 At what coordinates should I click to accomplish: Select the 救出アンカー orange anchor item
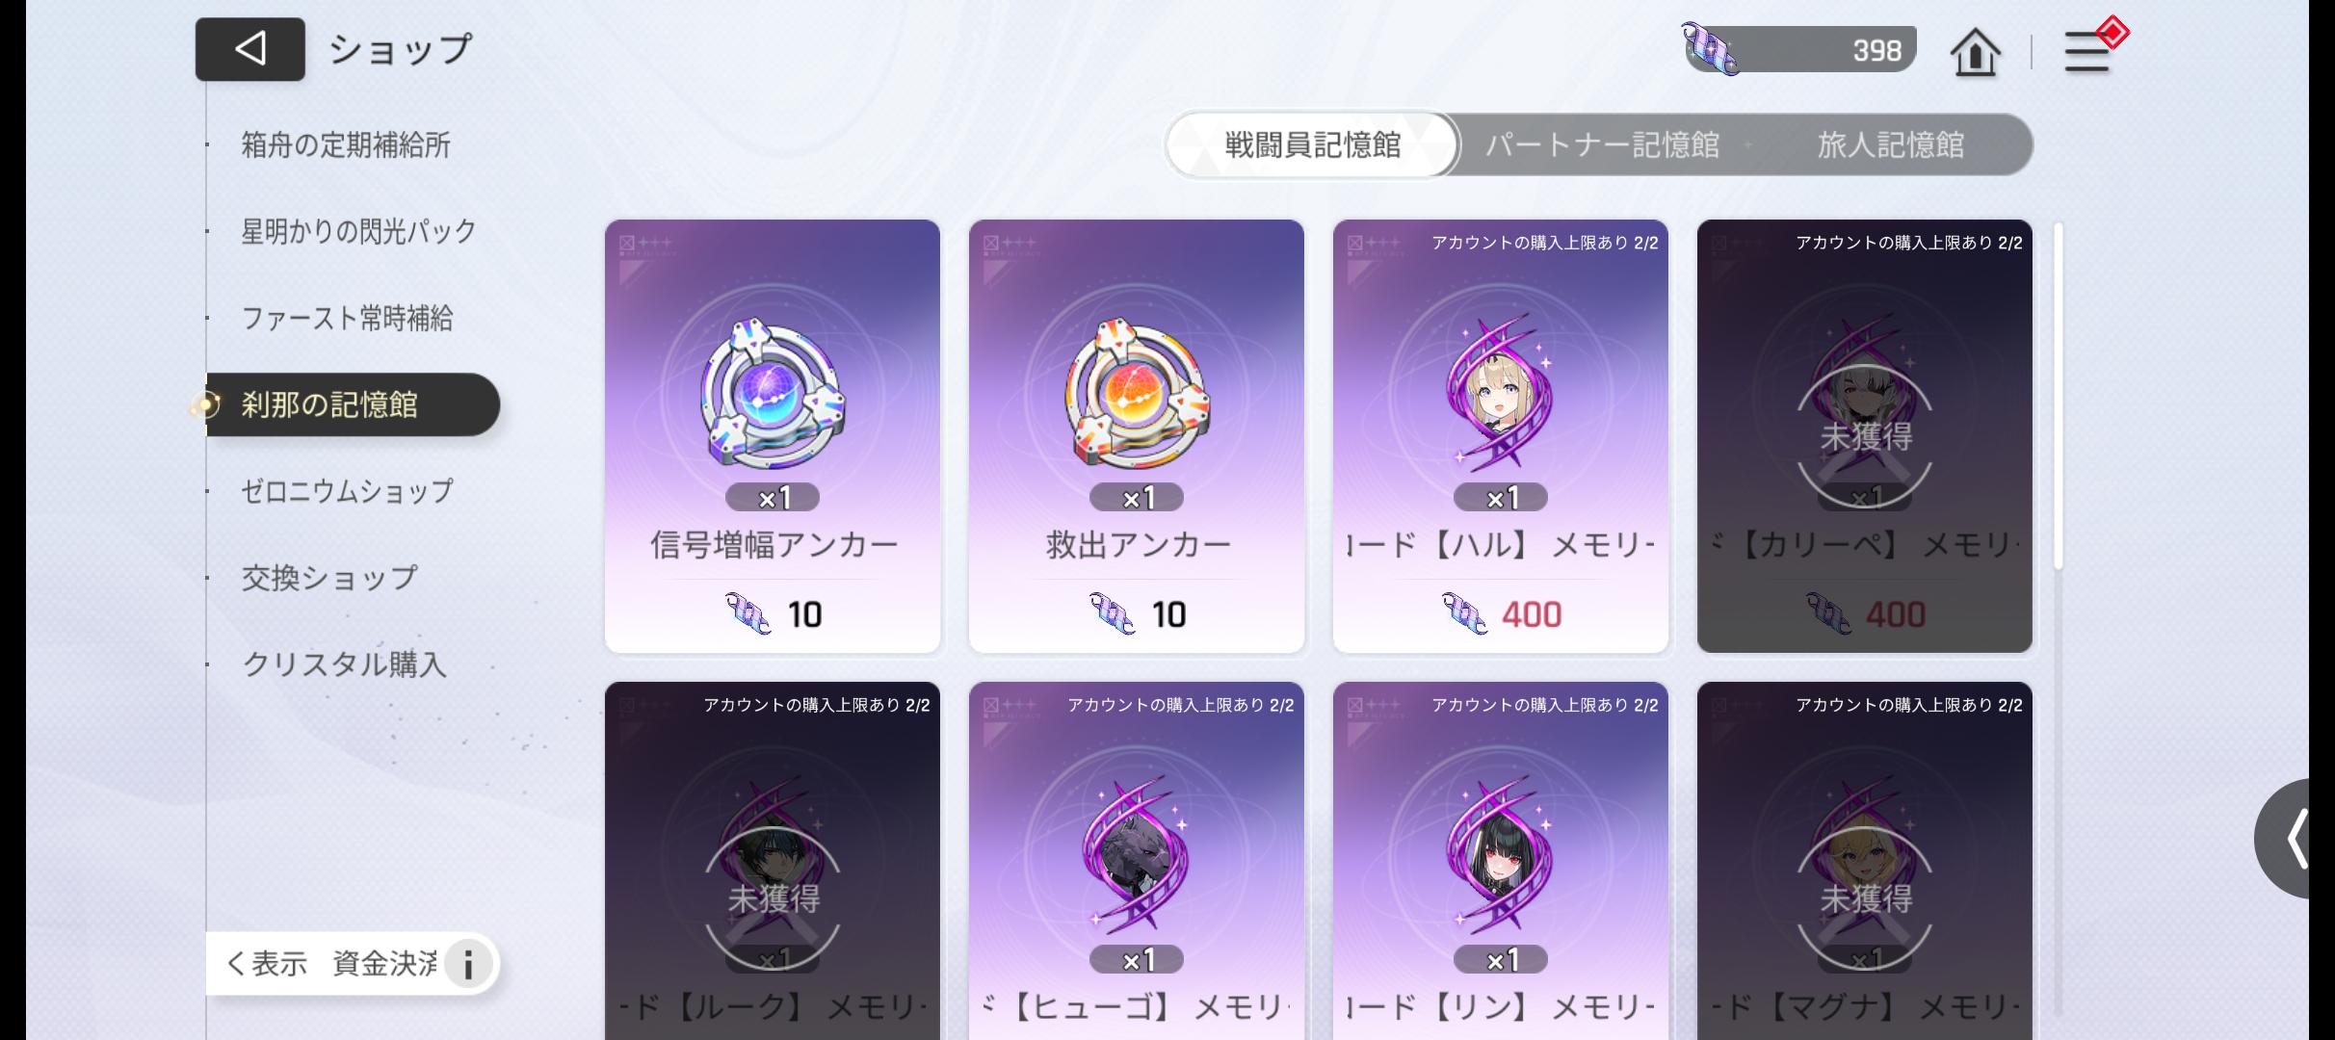point(1137,436)
